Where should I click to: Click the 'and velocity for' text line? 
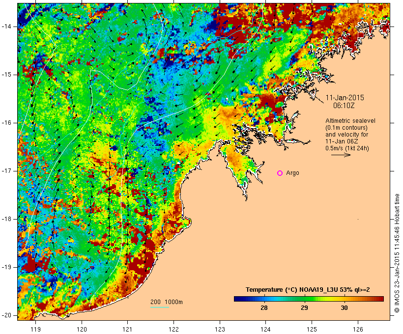(346, 135)
